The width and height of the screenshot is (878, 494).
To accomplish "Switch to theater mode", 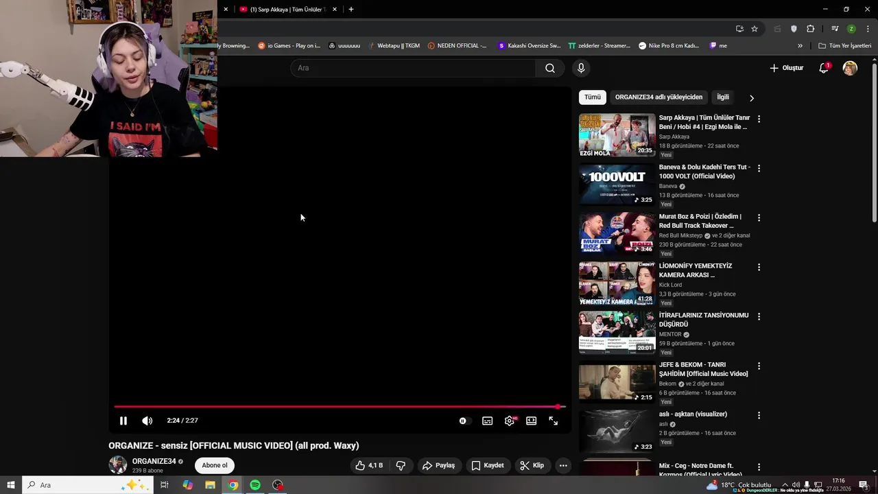I will tap(531, 421).
